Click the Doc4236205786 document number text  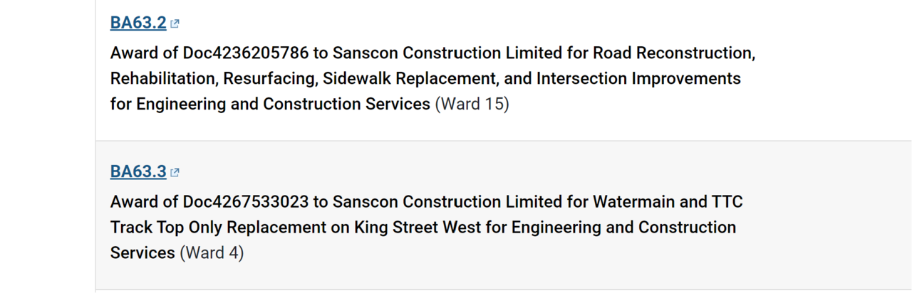click(x=245, y=53)
